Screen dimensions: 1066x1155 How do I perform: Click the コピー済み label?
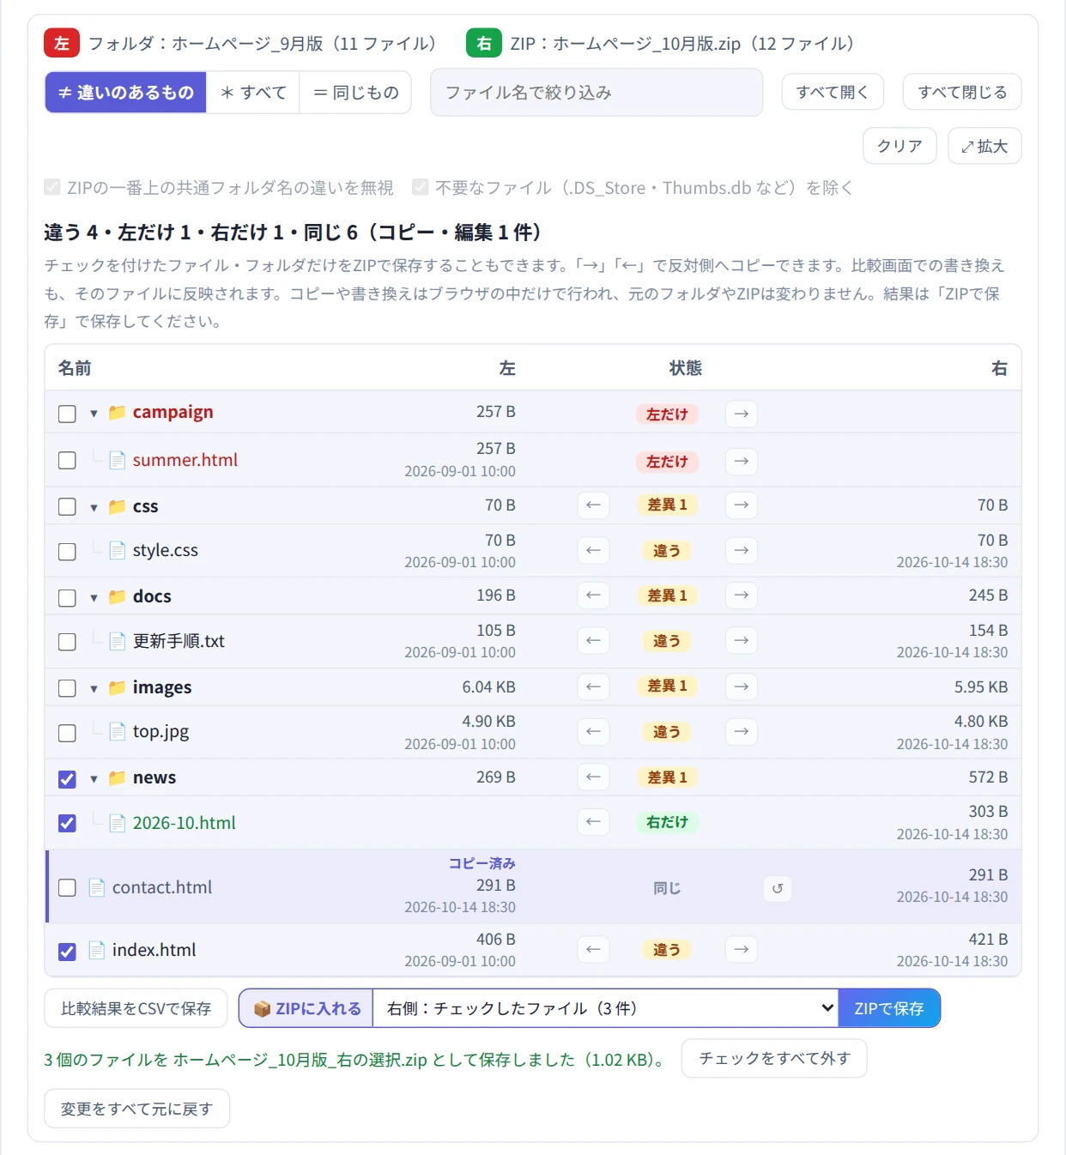coord(482,863)
